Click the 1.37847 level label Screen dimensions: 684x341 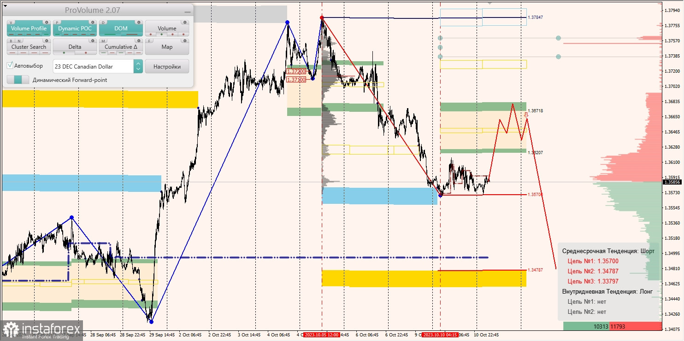[x=535, y=17]
